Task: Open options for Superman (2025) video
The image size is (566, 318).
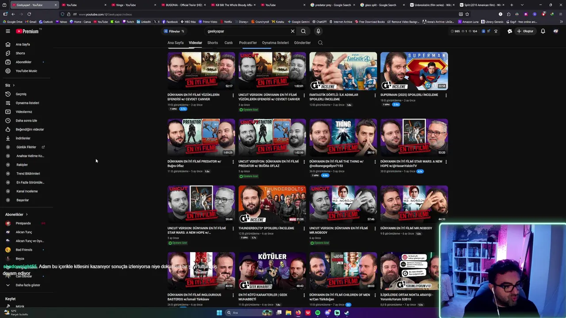Action: (x=446, y=95)
